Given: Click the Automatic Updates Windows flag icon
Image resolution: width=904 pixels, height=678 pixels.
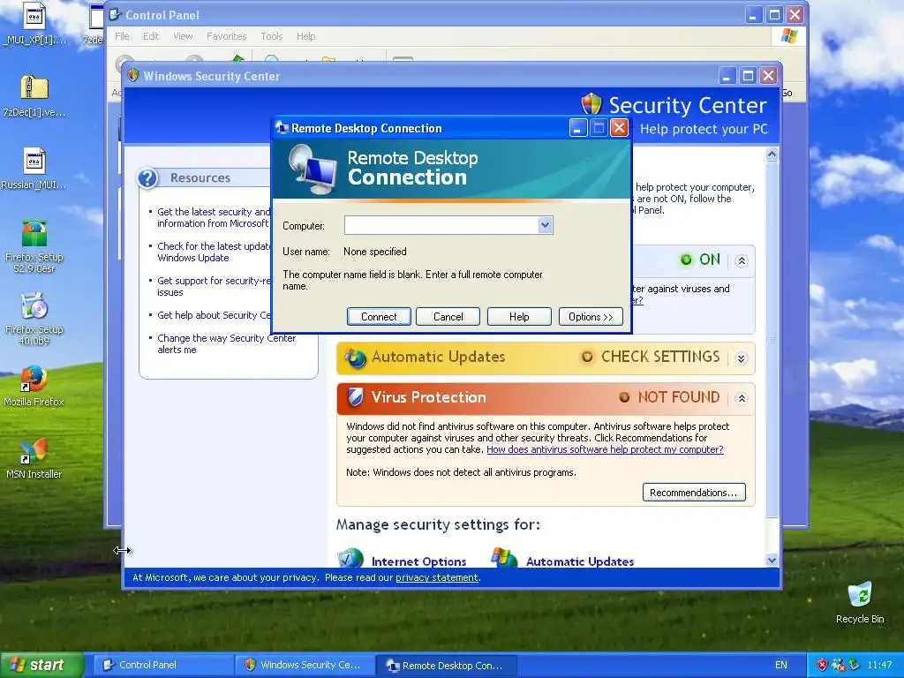Looking at the screenshot, I should (504, 557).
